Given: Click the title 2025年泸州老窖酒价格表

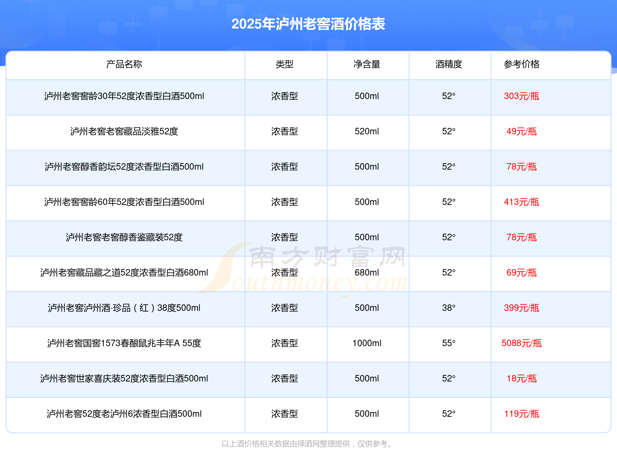Looking at the screenshot, I should [x=308, y=24].
